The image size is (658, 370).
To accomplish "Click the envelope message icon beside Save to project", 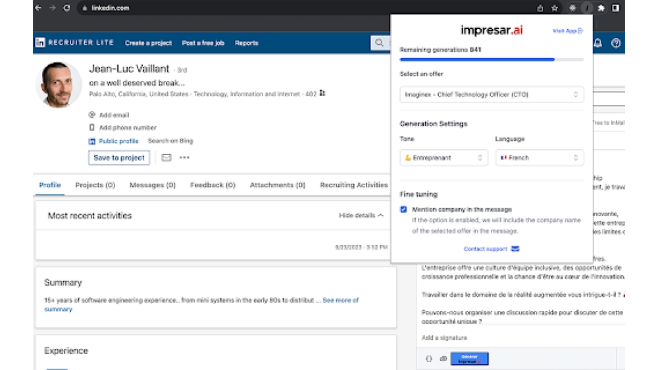I will (166, 158).
